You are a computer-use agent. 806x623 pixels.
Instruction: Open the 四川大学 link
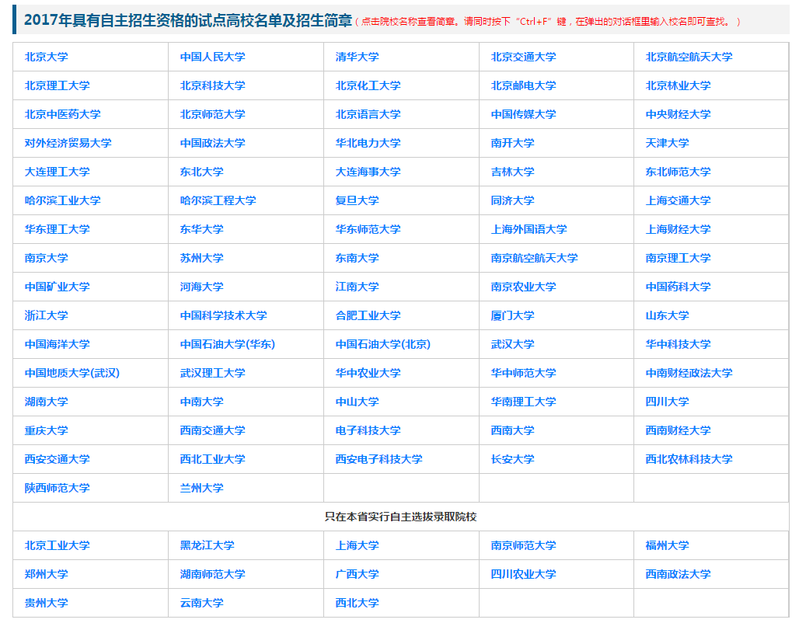pos(667,402)
